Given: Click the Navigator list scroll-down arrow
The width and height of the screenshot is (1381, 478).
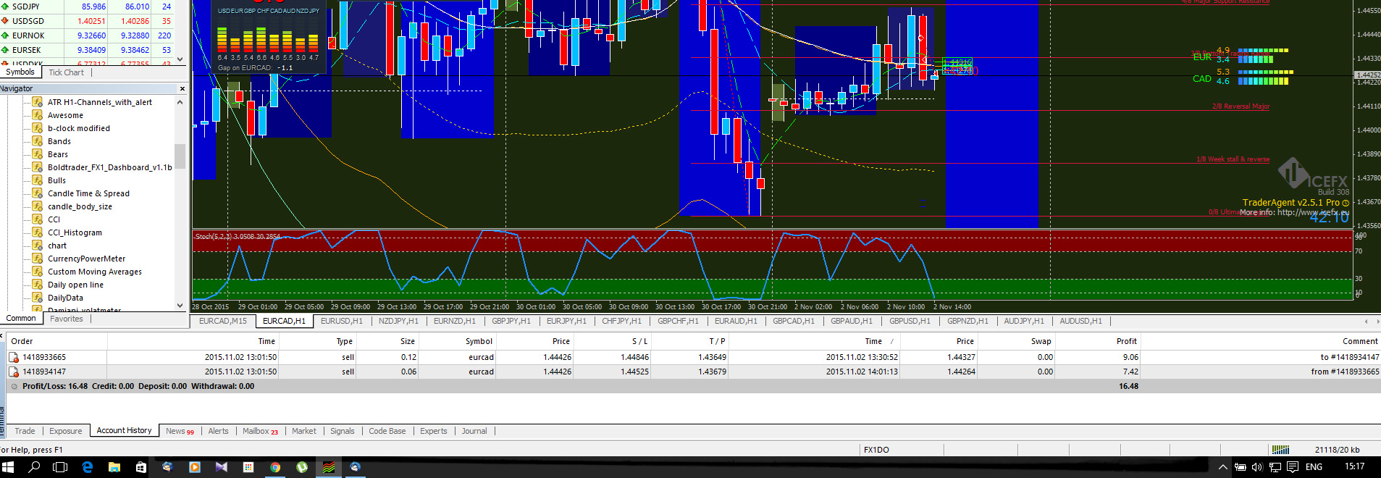Looking at the screenshot, I should 180,306.
